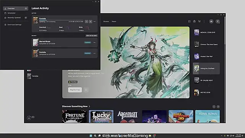Click the Download Settings gear icon

(x=5, y=25)
